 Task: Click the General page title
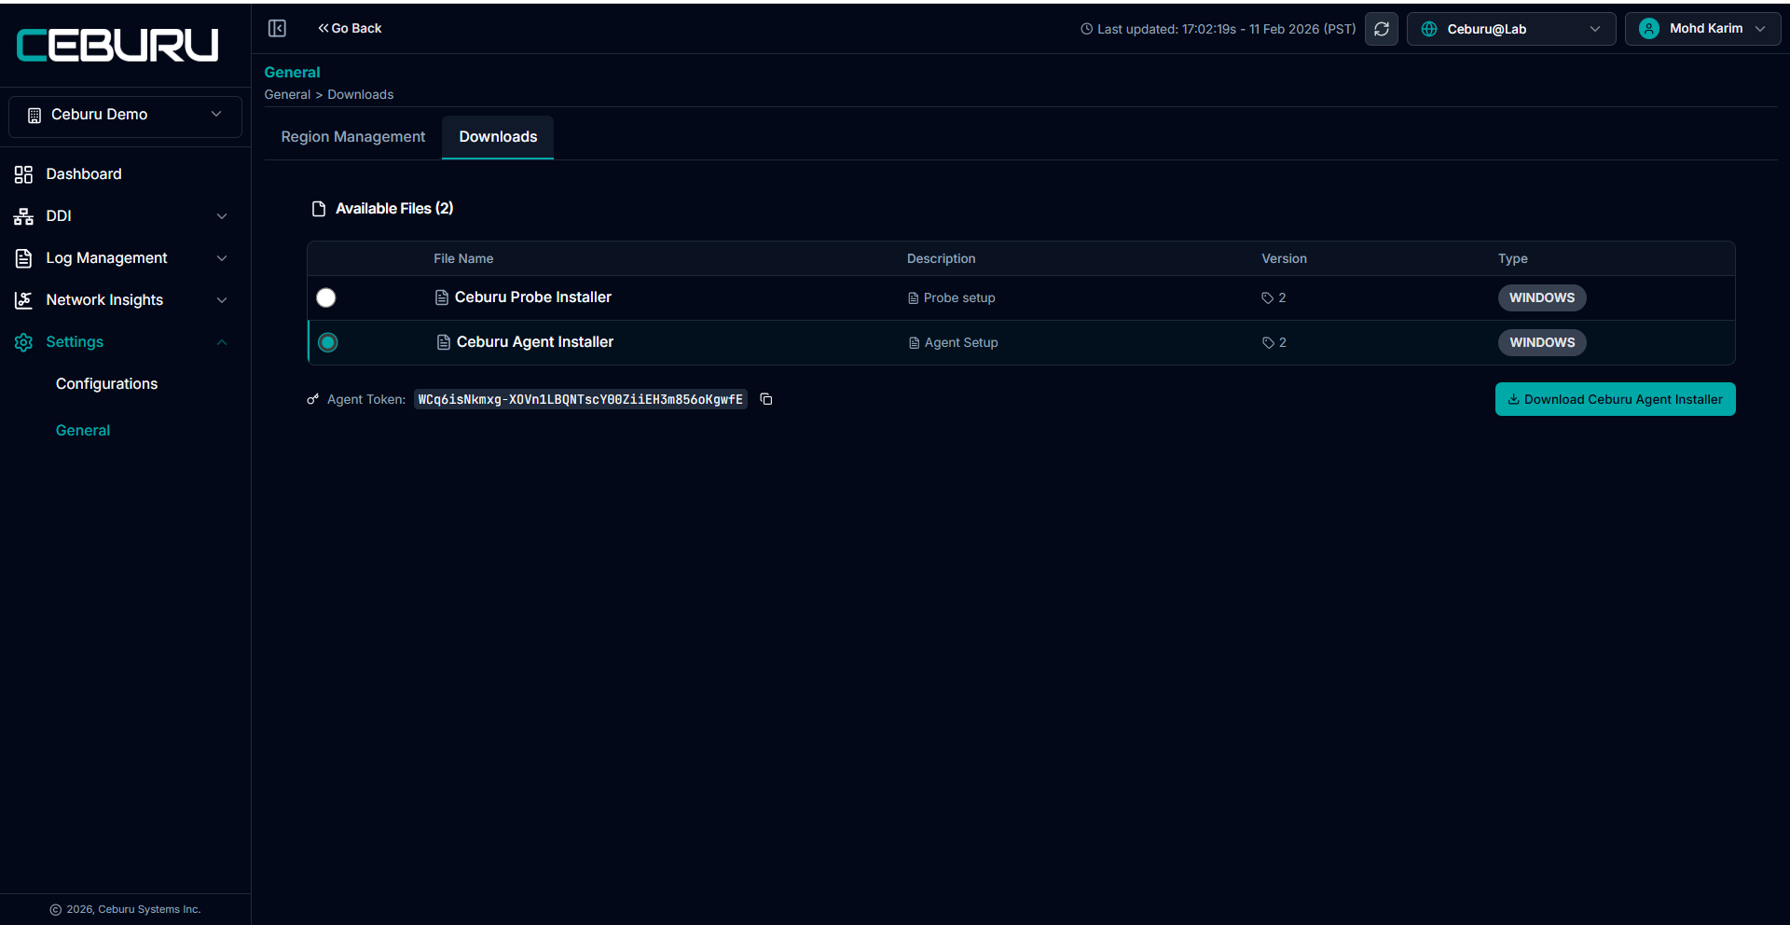pos(292,73)
